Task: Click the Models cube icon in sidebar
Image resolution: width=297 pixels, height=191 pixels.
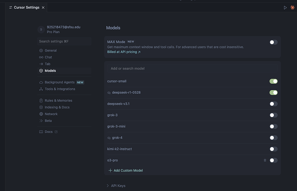Action: tap(41, 71)
